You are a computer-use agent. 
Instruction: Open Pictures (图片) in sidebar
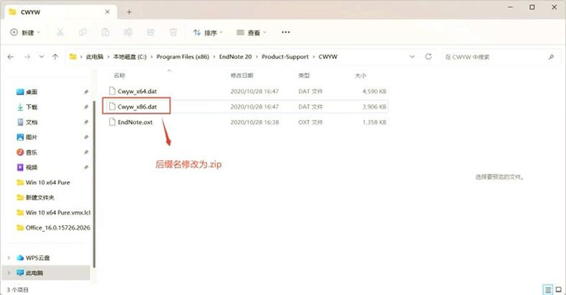click(31, 137)
